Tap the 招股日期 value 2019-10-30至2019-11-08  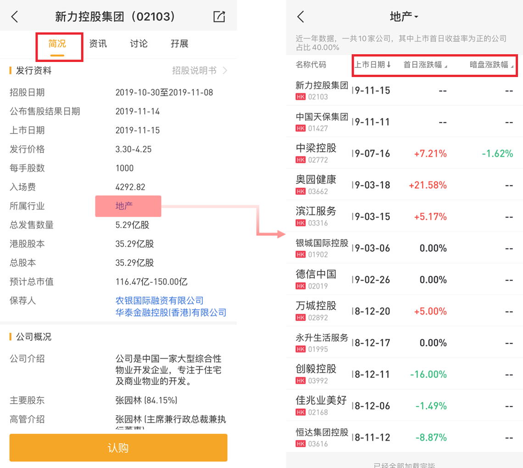tap(164, 92)
